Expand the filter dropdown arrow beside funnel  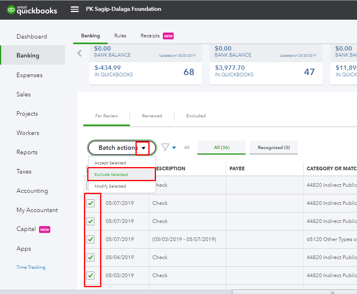click(174, 147)
